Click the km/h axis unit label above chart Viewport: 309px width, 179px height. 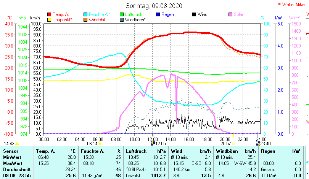[35, 18]
